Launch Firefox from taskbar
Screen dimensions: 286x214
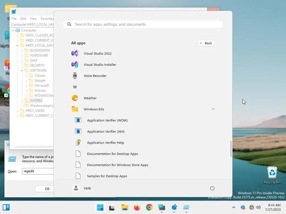(x=137, y=207)
